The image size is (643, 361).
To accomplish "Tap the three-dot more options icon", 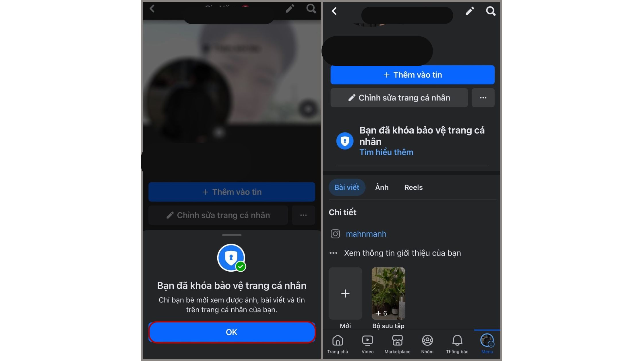I will coord(483,98).
